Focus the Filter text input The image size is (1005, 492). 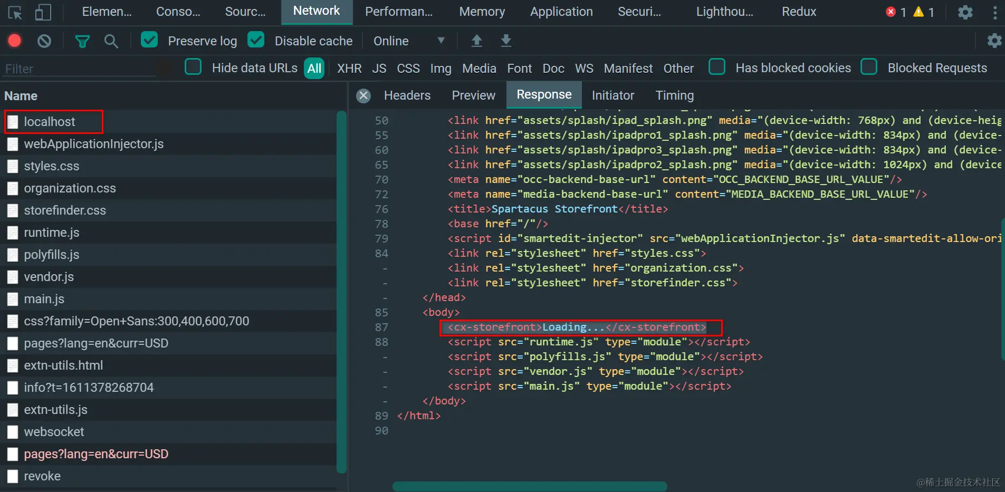[79, 69]
